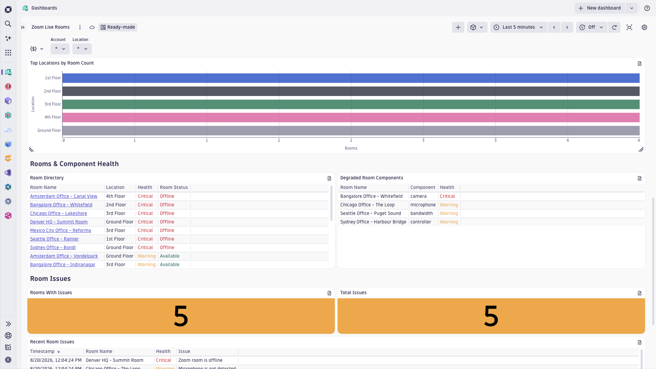Open Sydney Office - Bondi link
656x369 pixels.
[x=53, y=248]
